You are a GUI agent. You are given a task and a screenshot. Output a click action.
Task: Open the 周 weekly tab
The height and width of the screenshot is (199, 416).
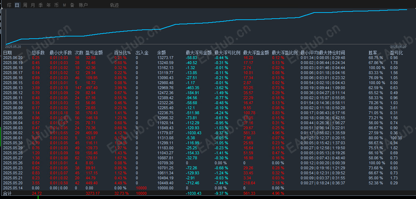[25, 5]
